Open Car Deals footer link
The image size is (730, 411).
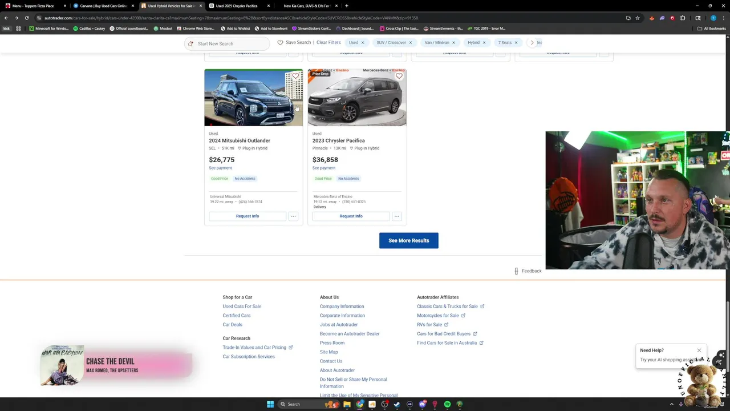tap(233, 325)
